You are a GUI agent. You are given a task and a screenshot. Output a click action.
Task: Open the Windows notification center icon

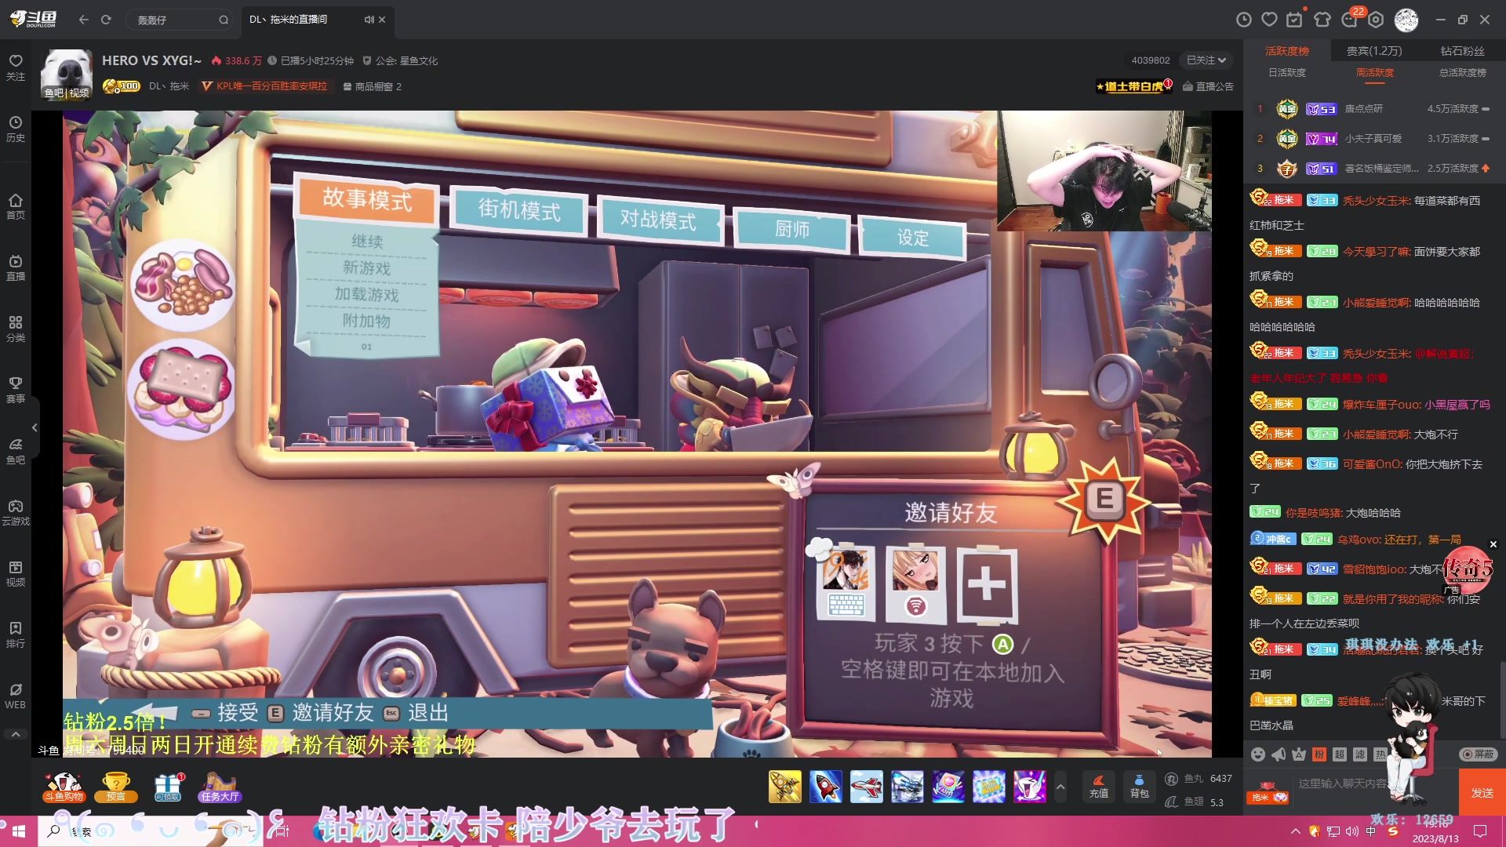[x=1480, y=831]
